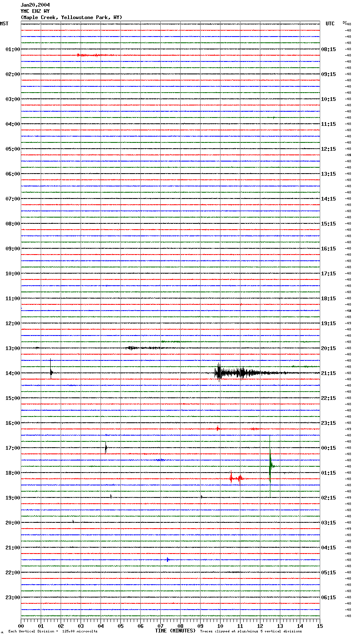Click the 02:15 UTC time label

pos(328,498)
